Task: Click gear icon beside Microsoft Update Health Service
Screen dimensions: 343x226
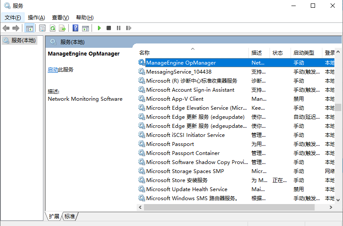Action: coord(141,189)
